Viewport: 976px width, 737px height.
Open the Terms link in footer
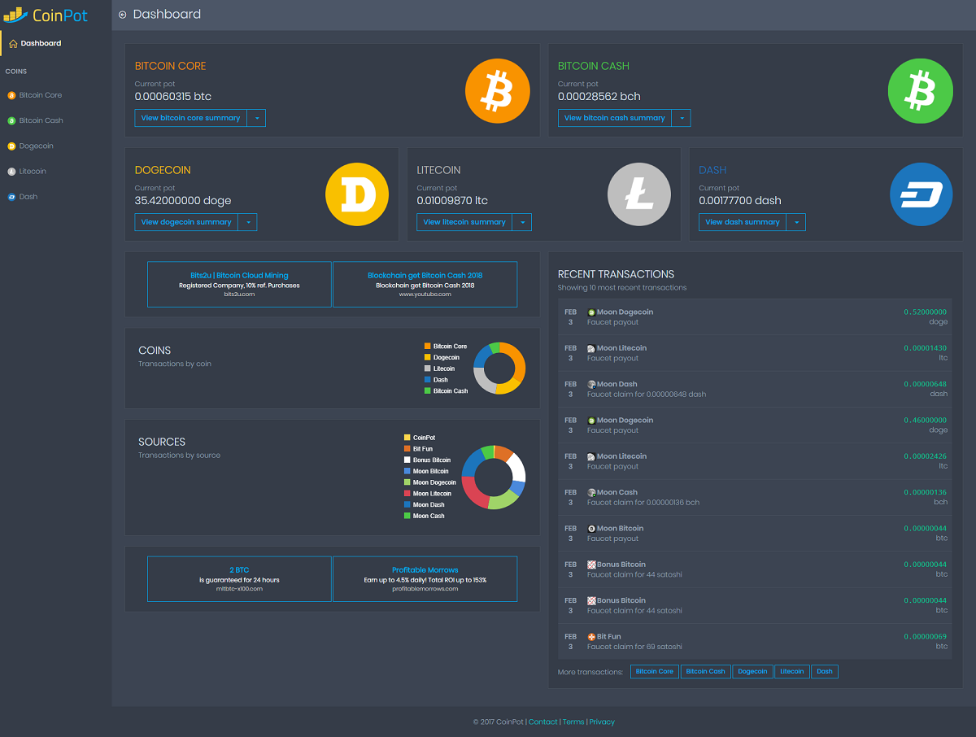tap(573, 722)
